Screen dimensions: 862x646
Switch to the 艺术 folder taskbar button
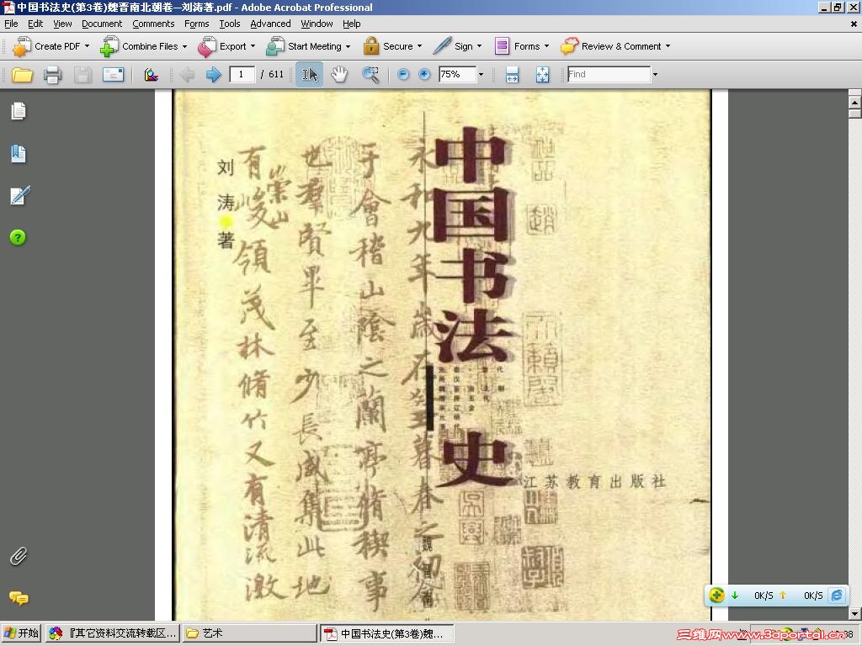point(249,633)
